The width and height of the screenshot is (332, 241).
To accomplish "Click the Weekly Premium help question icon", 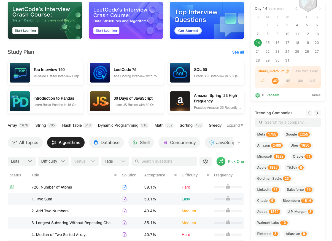I will tap(287, 71).
